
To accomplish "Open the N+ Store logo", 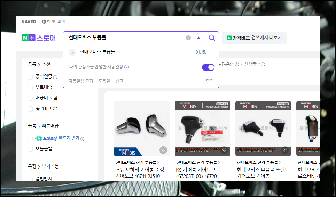I will [39, 38].
